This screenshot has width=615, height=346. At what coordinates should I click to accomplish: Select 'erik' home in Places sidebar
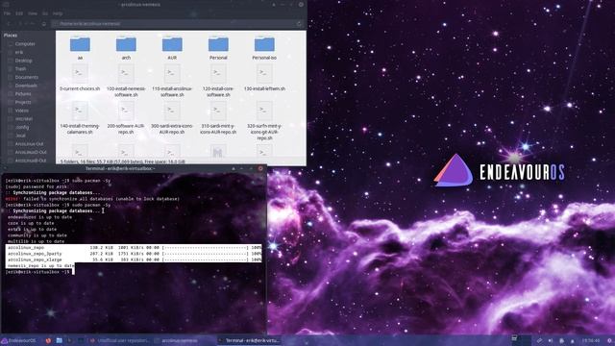pyautogui.click(x=19, y=52)
